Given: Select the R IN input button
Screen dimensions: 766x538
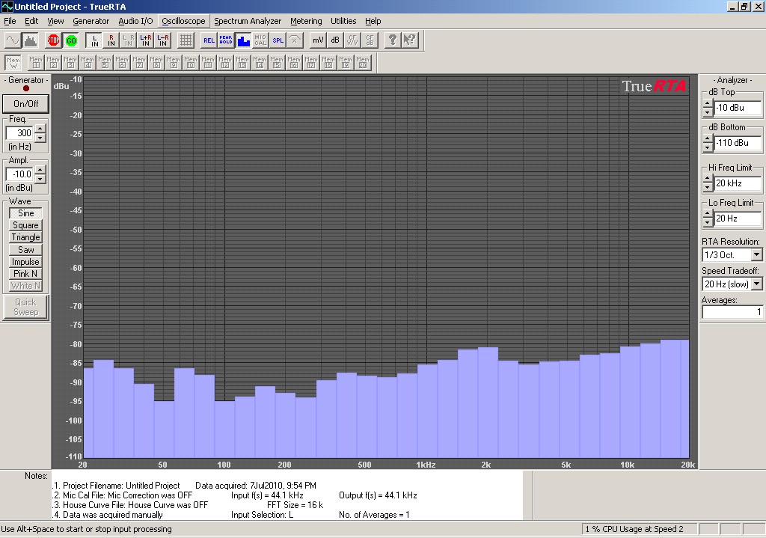Looking at the screenshot, I should coord(111,40).
